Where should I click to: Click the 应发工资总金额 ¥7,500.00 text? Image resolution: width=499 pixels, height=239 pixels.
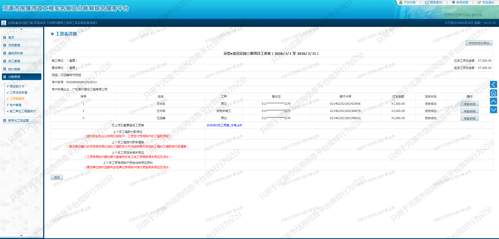[x=473, y=61]
